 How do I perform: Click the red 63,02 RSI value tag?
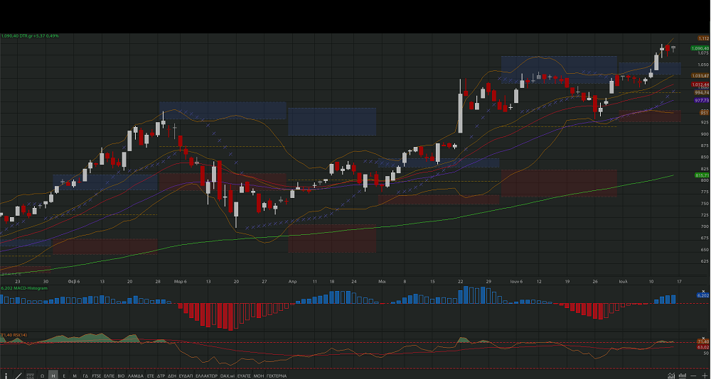pos(702,347)
